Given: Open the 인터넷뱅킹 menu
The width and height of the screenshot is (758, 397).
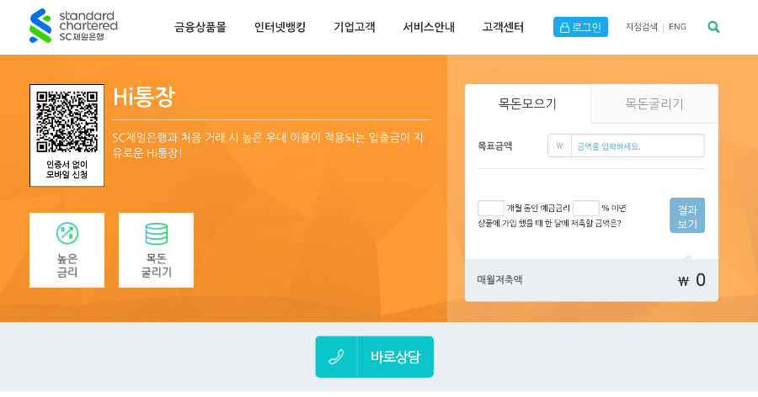Looking at the screenshot, I should coord(280,27).
